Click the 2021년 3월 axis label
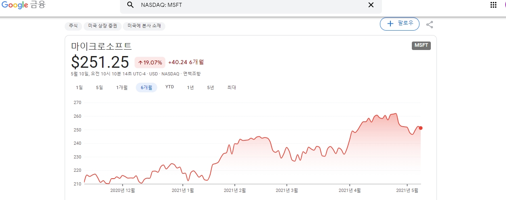The width and height of the screenshot is (506, 200). click(x=287, y=190)
